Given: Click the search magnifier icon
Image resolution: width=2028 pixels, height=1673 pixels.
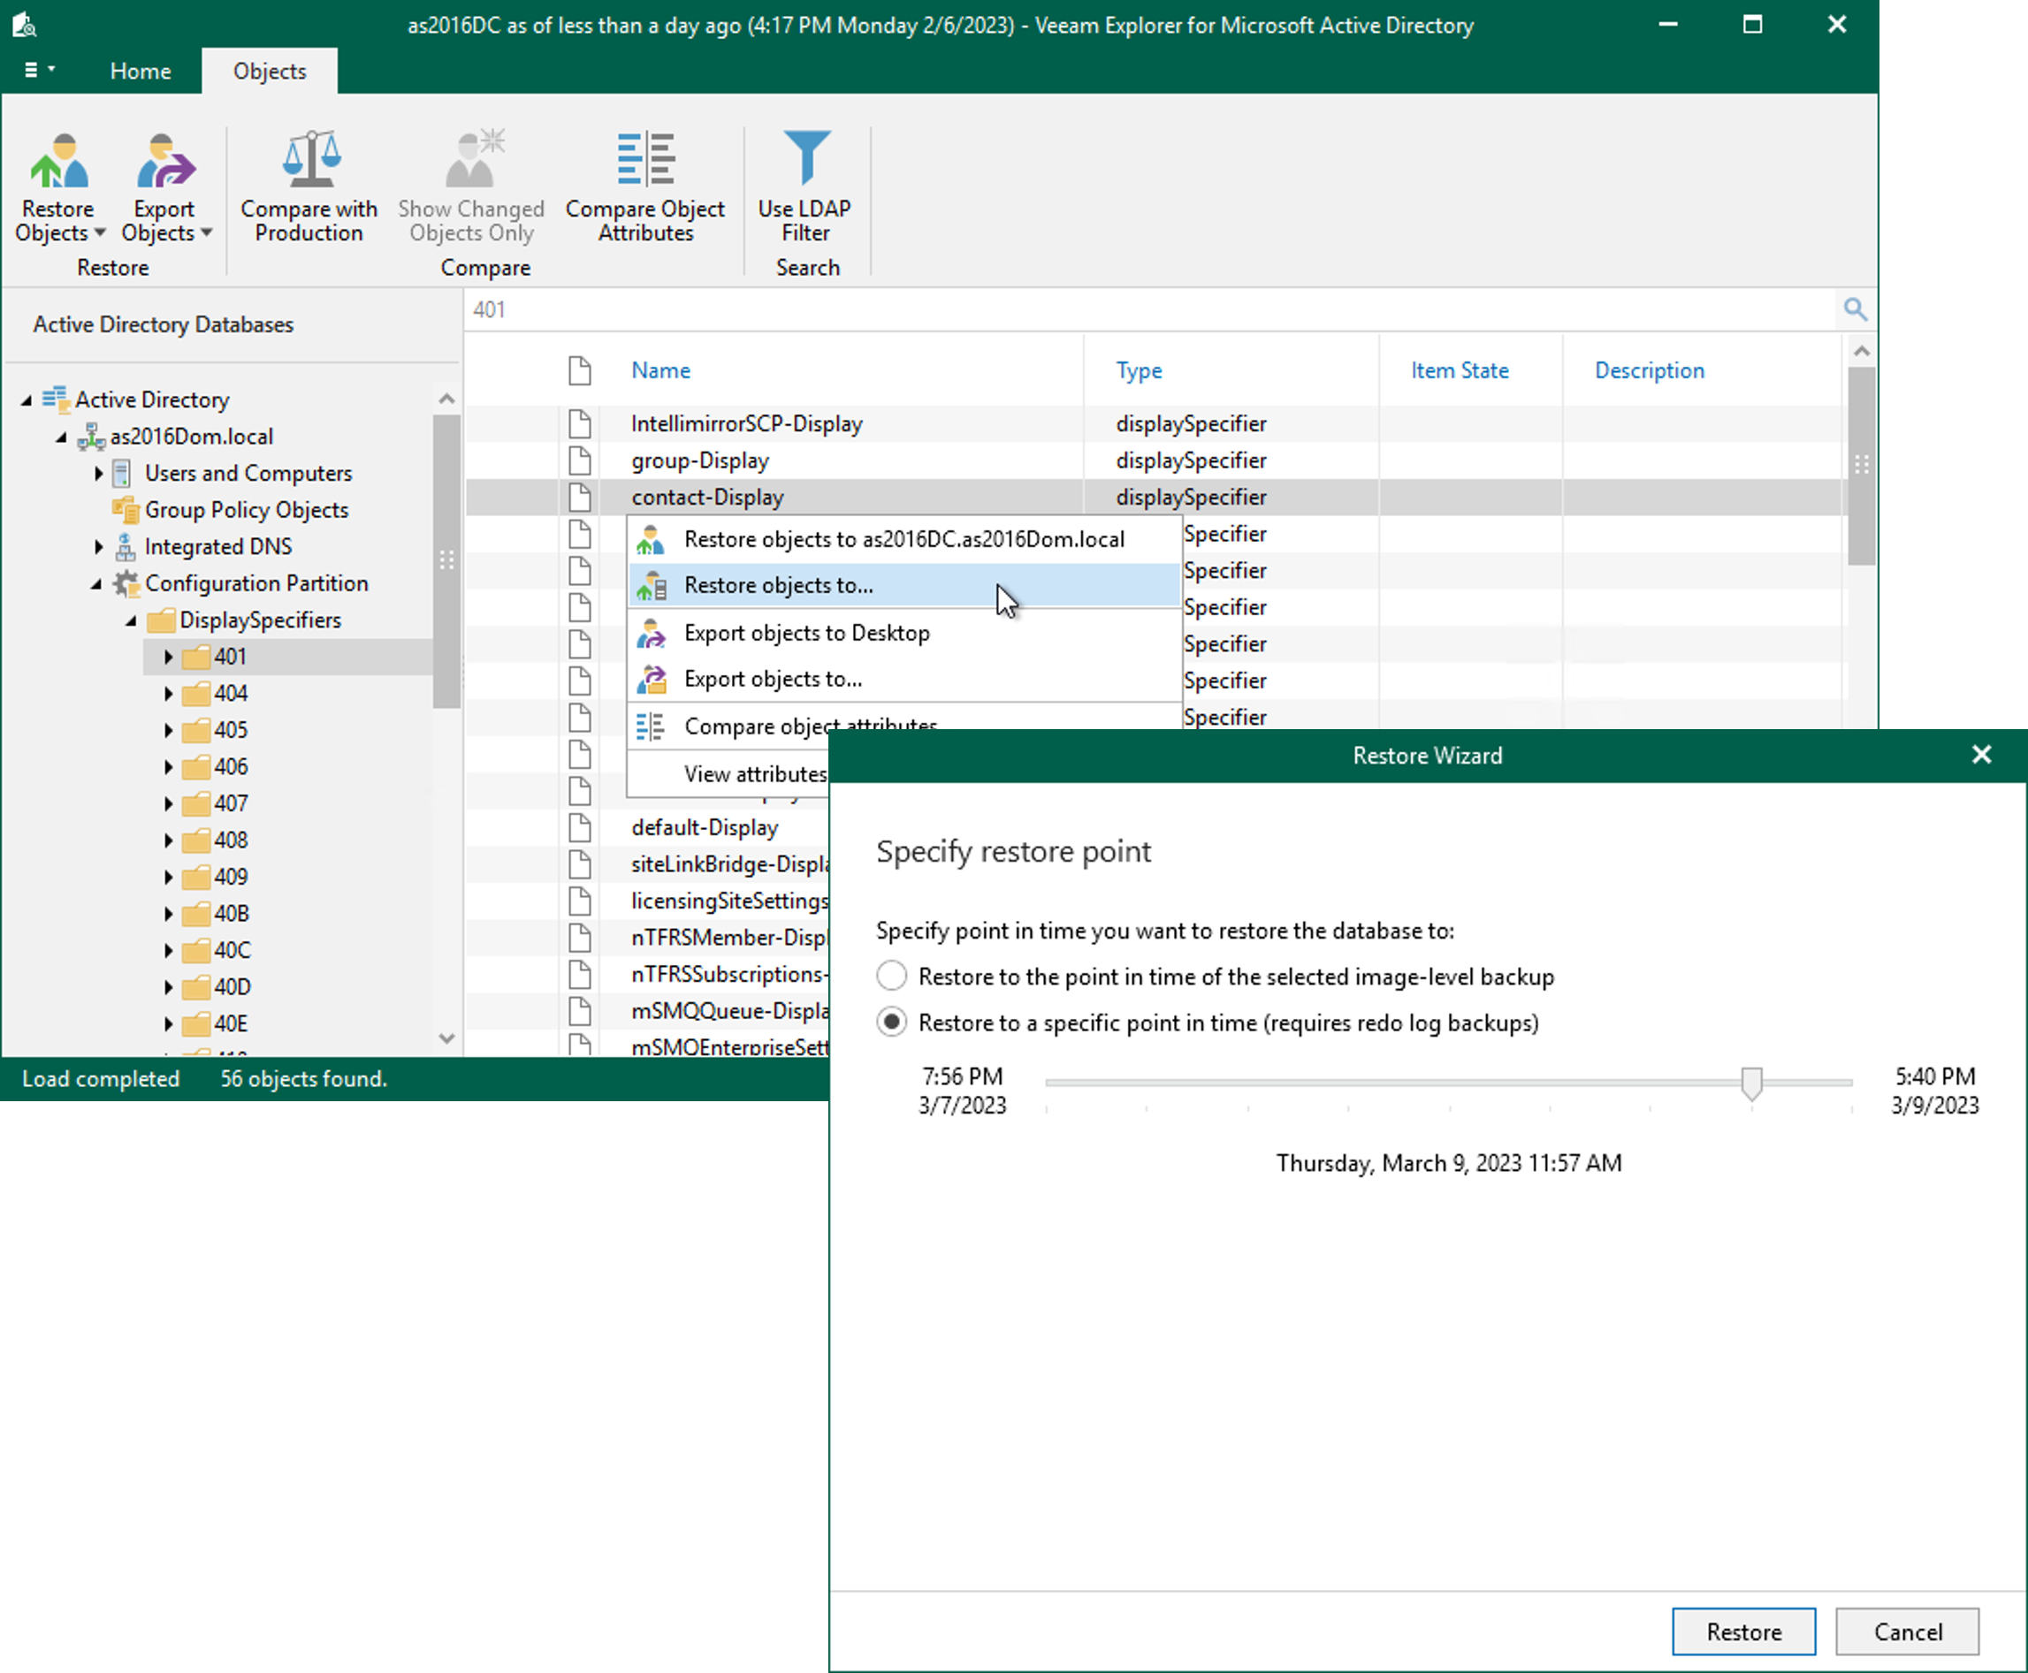Looking at the screenshot, I should coord(1855,309).
